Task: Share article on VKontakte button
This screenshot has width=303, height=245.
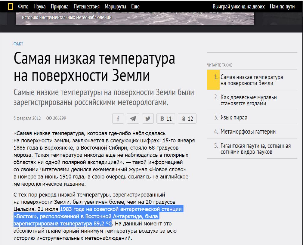Action: coord(166,119)
